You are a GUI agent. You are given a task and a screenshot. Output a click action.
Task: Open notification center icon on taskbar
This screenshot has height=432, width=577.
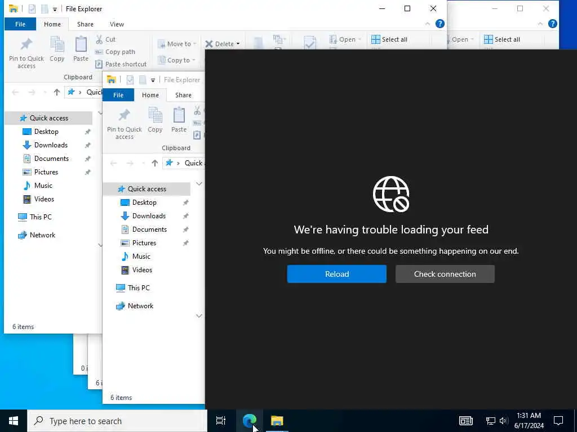[558, 421]
